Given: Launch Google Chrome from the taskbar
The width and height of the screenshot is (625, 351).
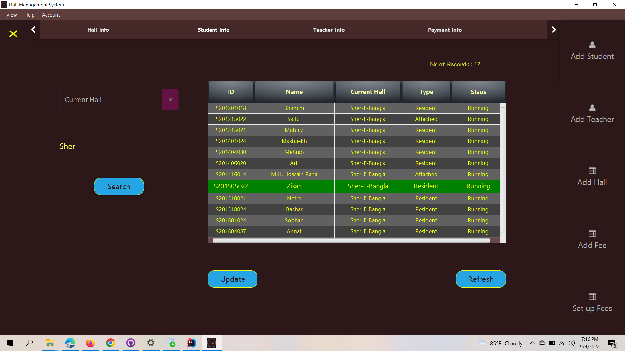Looking at the screenshot, I should coord(110,343).
